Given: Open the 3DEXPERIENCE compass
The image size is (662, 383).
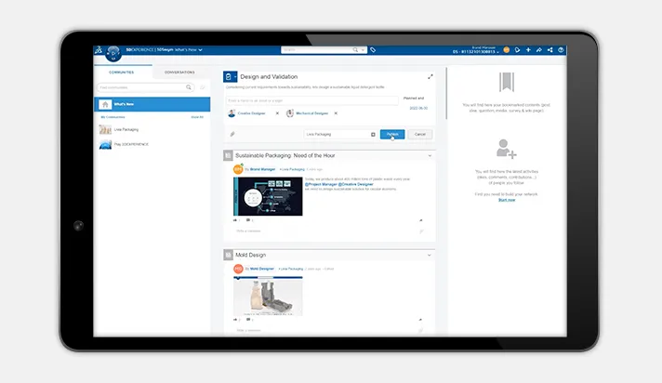Looking at the screenshot, I should (113, 53).
